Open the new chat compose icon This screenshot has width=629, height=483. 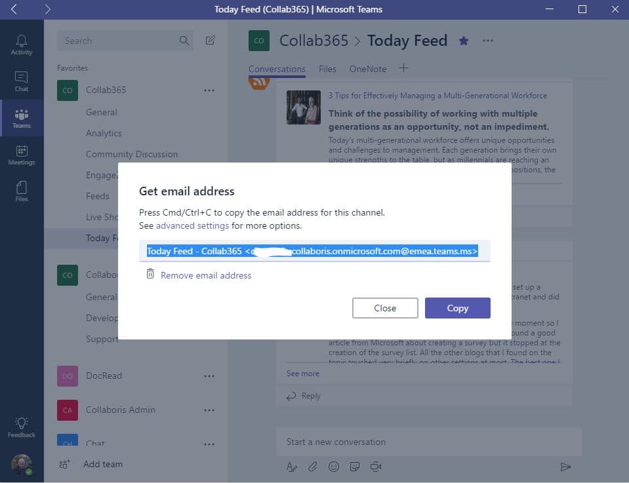pyautogui.click(x=209, y=40)
